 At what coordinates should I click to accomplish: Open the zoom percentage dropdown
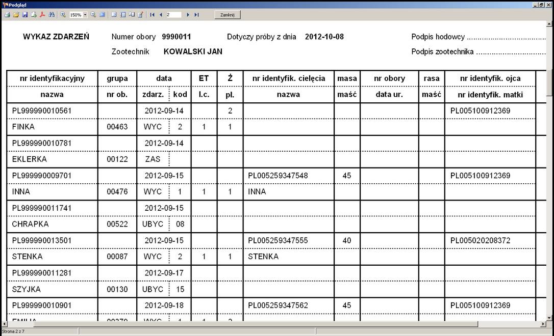pos(85,15)
